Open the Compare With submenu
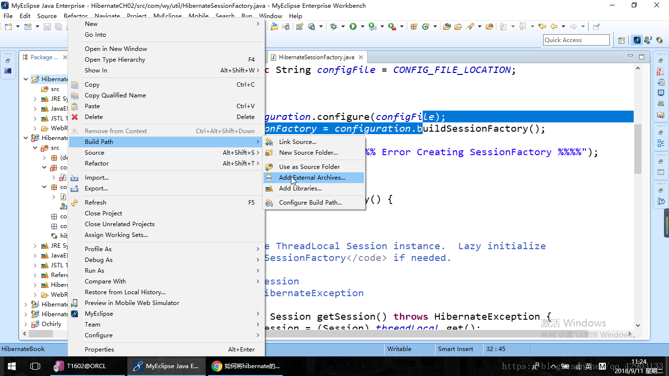This screenshot has height=376, width=669. (166, 282)
